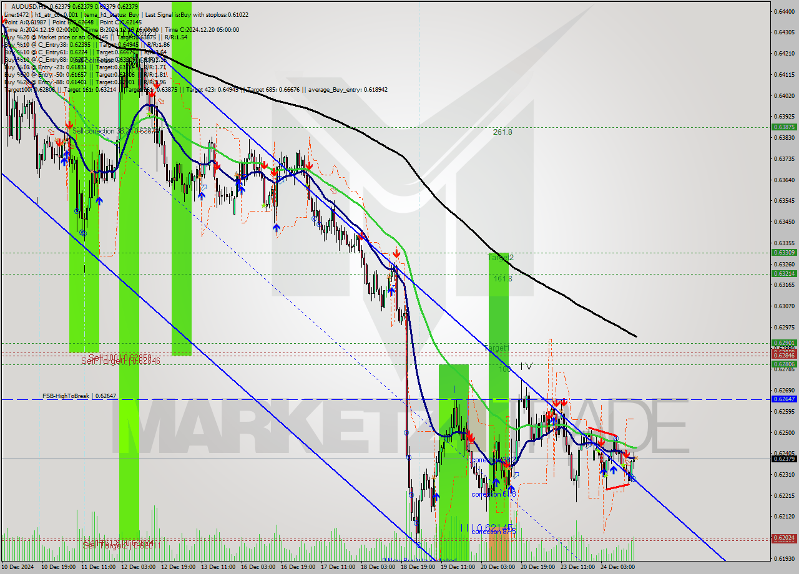Click the green 0.62901 price tag

[x=784, y=343]
